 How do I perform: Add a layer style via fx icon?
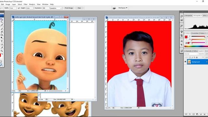pos(190,114)
